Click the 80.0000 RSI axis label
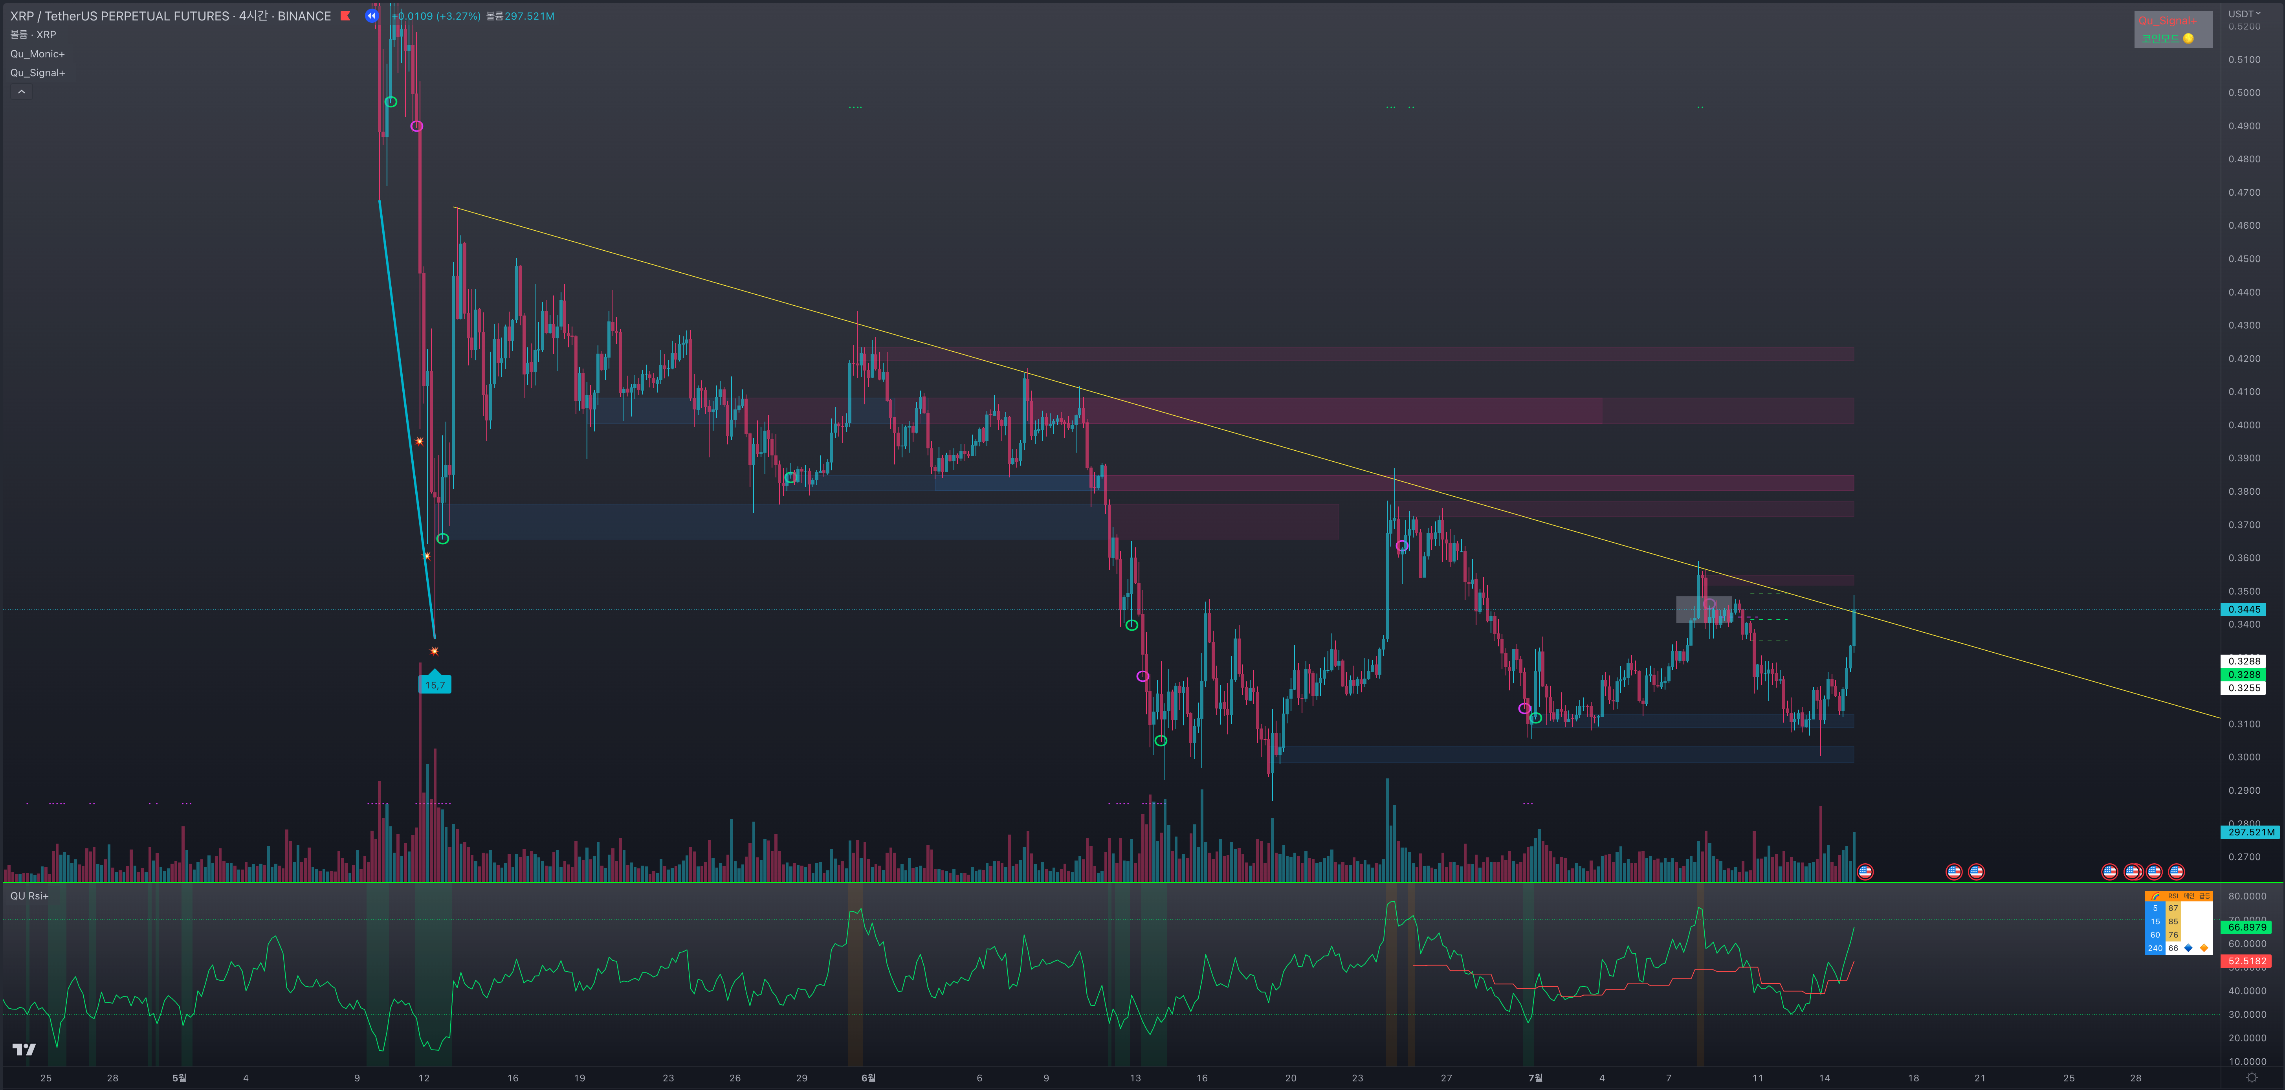This screenshot has width=2285, height=1090. (x=2247, y=896)
